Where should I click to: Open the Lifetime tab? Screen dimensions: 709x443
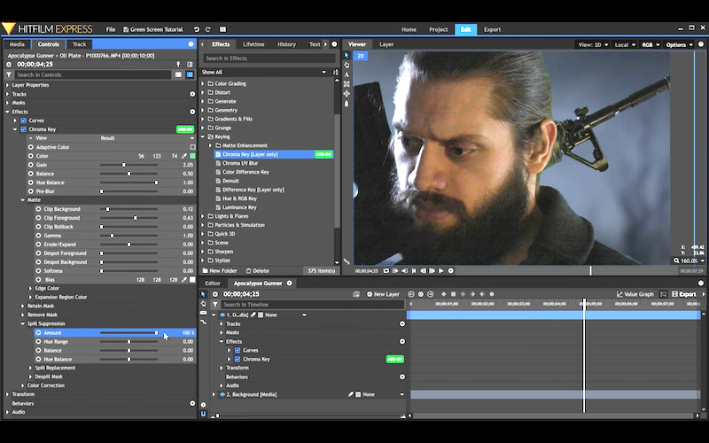(x=253, y=44)
